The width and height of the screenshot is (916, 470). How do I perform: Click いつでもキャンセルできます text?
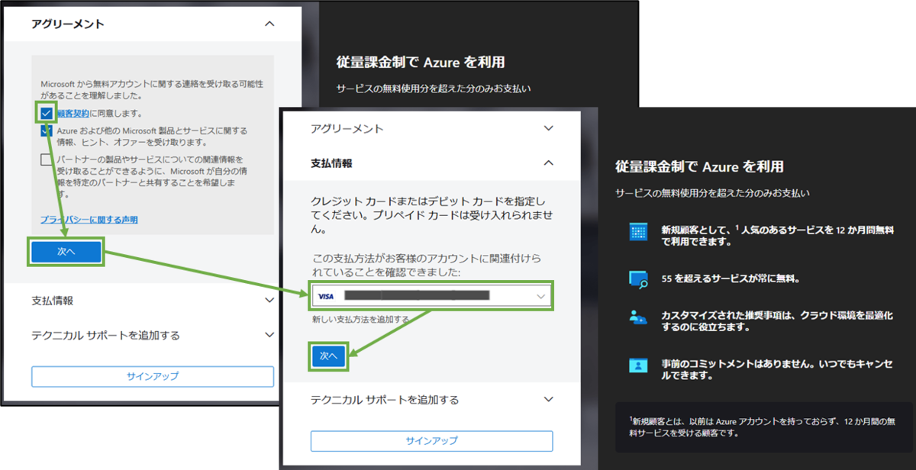(776, 369)
